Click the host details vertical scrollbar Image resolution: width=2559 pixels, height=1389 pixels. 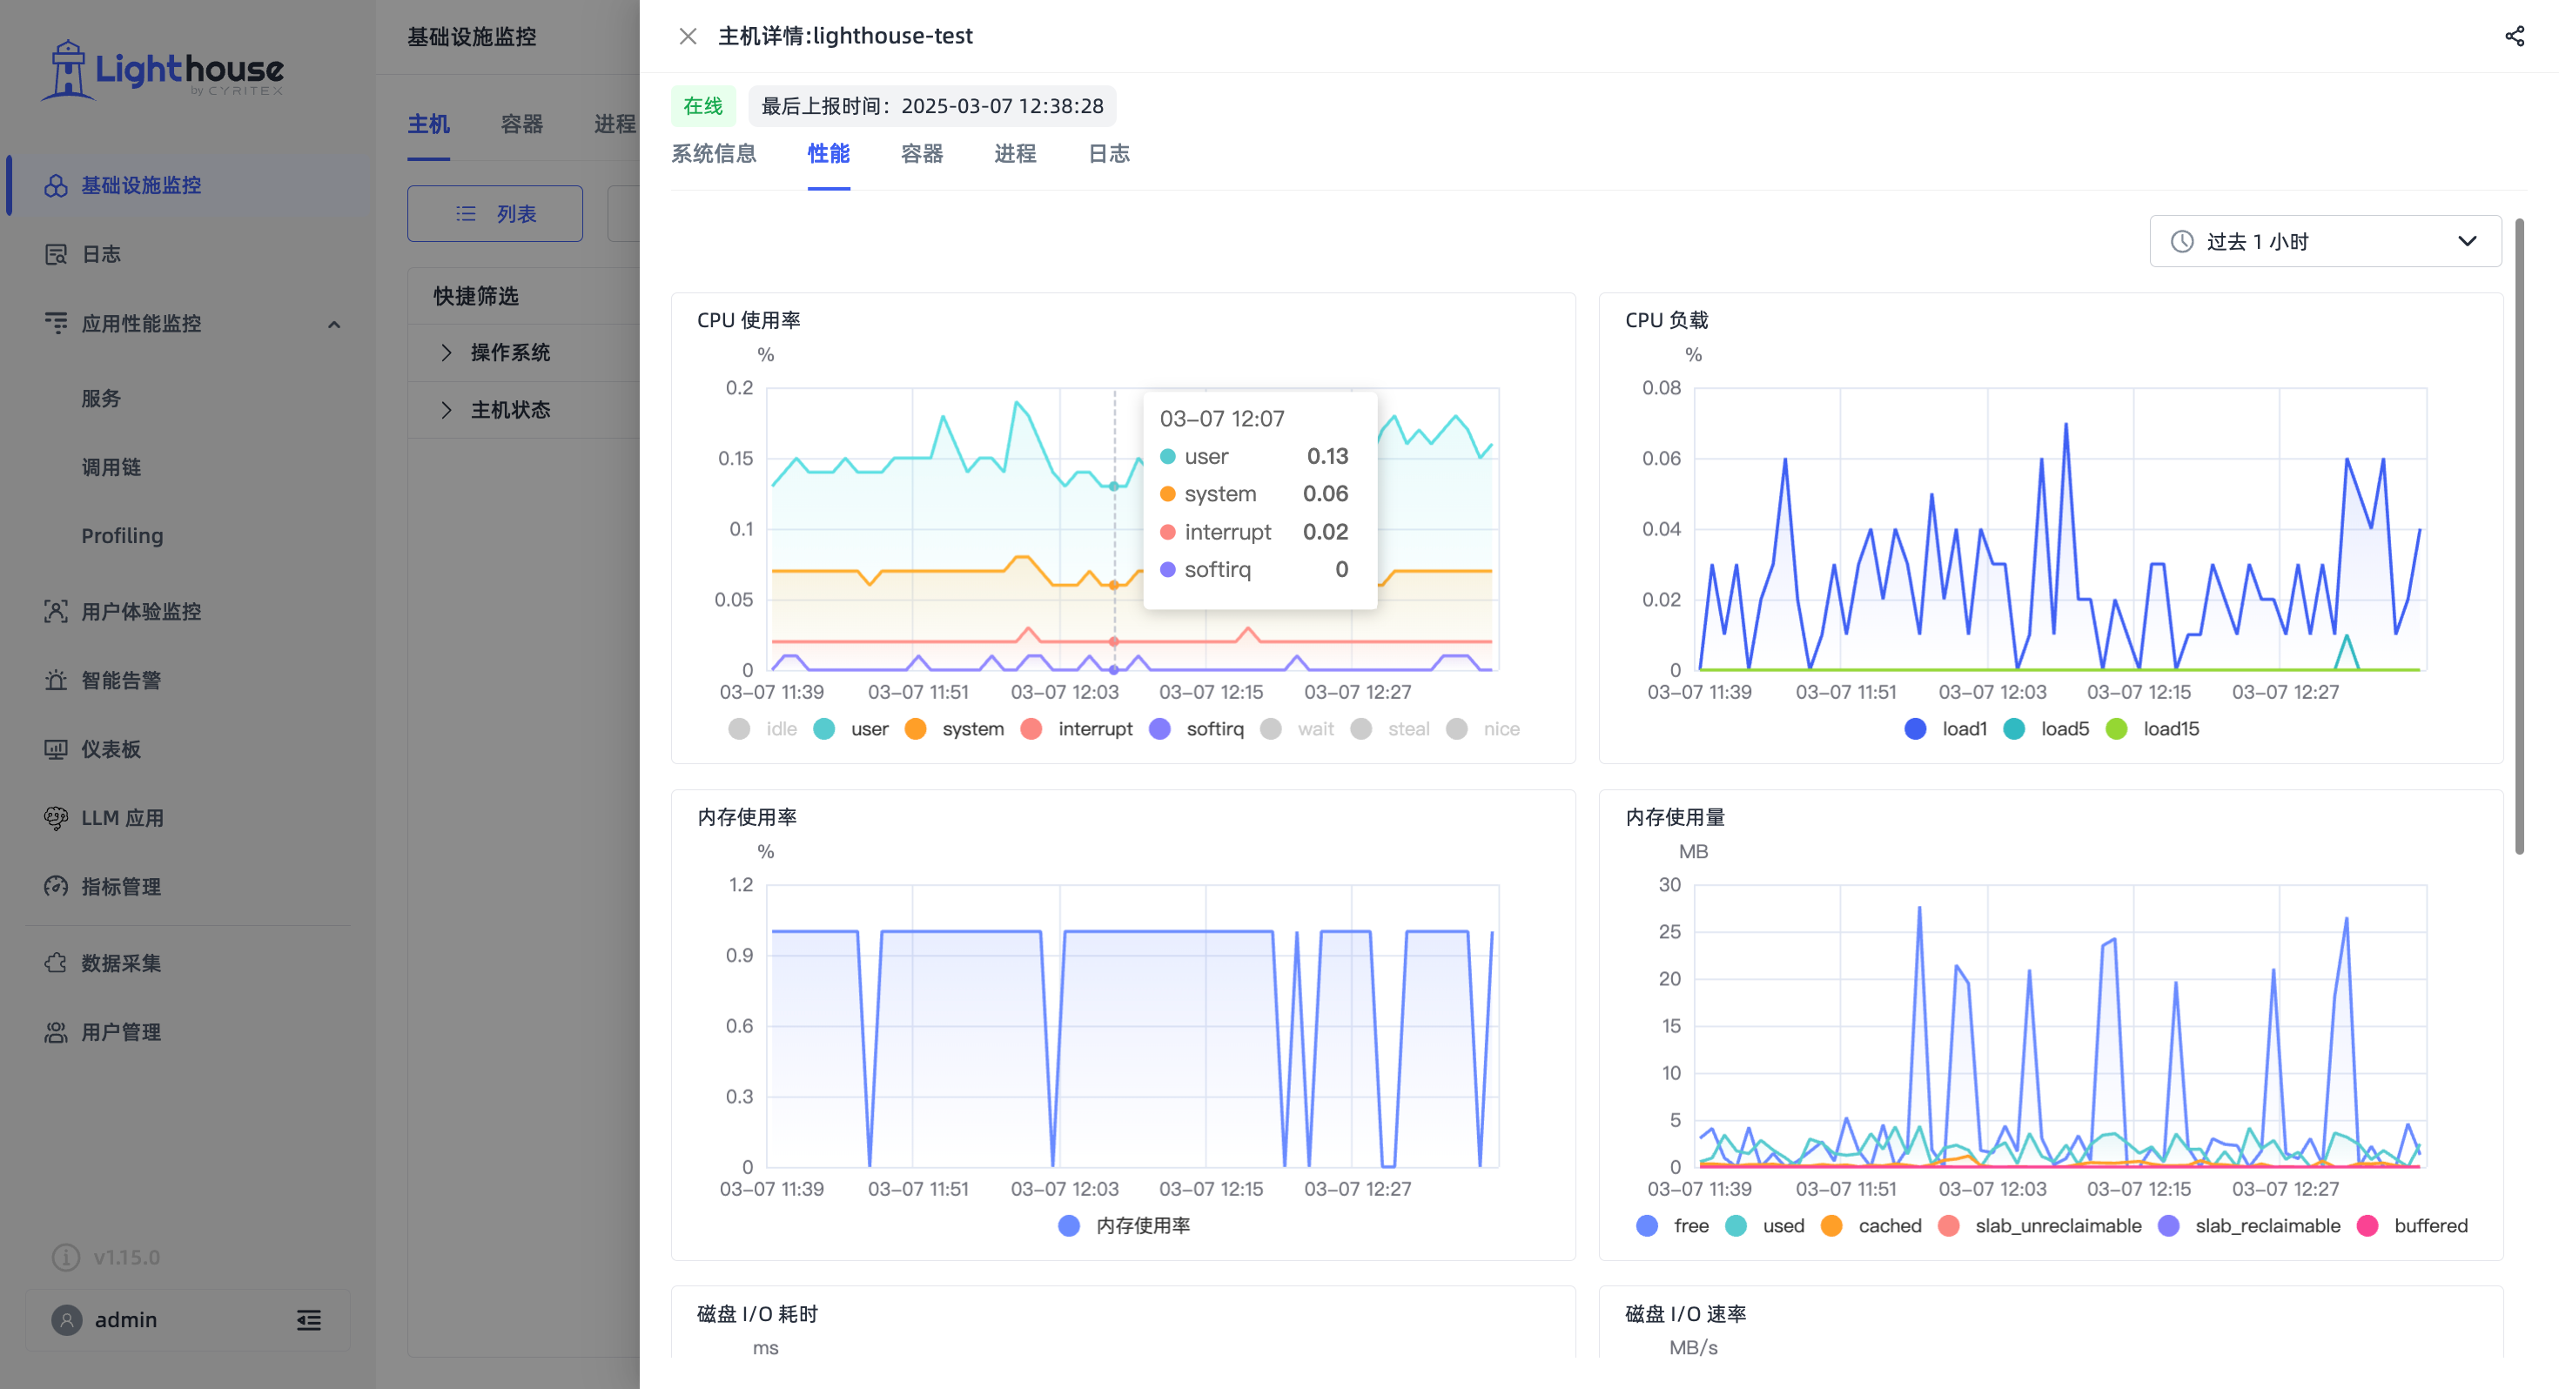tap(2519, 536)
